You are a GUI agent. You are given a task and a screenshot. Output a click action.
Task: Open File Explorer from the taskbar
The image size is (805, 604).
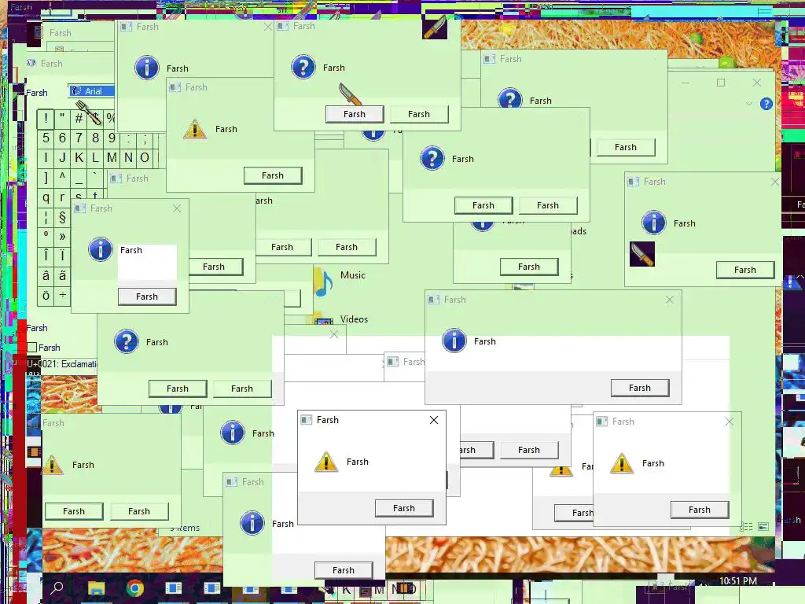pyautogui.click(x=96, y=588)
